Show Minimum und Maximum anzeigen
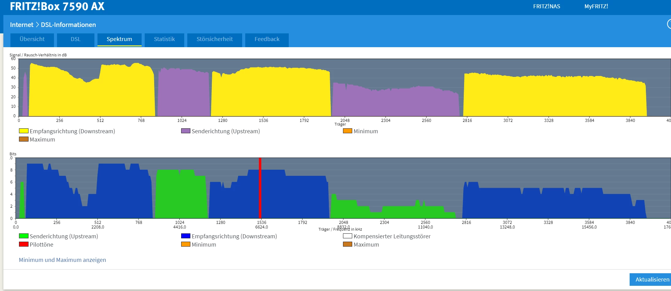The image size is (671, 291). coord(62,260)
